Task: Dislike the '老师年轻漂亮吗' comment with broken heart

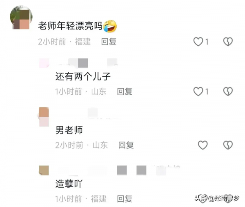Action: pyautogui.click(x=228, y=42)
